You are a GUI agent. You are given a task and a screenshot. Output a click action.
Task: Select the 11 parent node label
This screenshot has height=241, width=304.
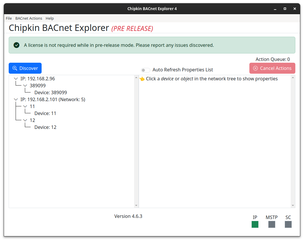point(32,106)
